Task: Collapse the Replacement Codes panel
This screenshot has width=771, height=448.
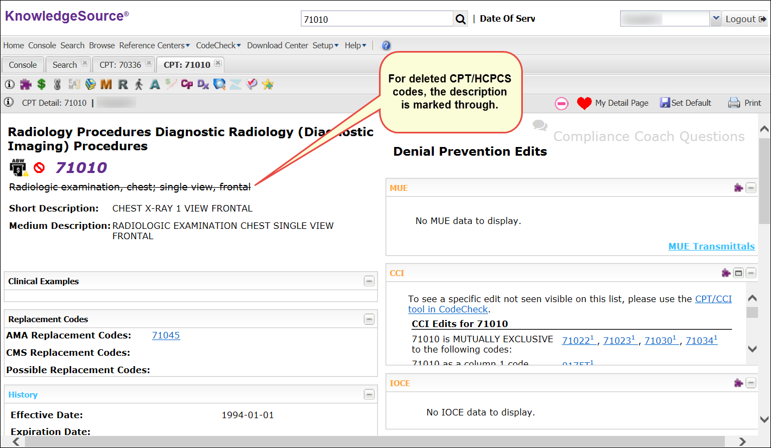Action: 369,319
